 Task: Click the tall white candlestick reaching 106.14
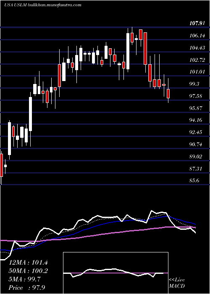tap(128, 51)
